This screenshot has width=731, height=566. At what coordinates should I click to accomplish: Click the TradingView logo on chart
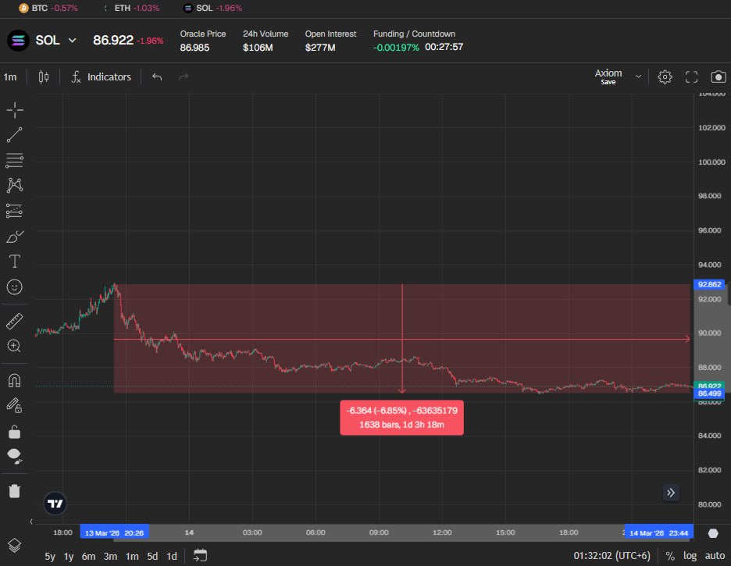coord(55,504)
